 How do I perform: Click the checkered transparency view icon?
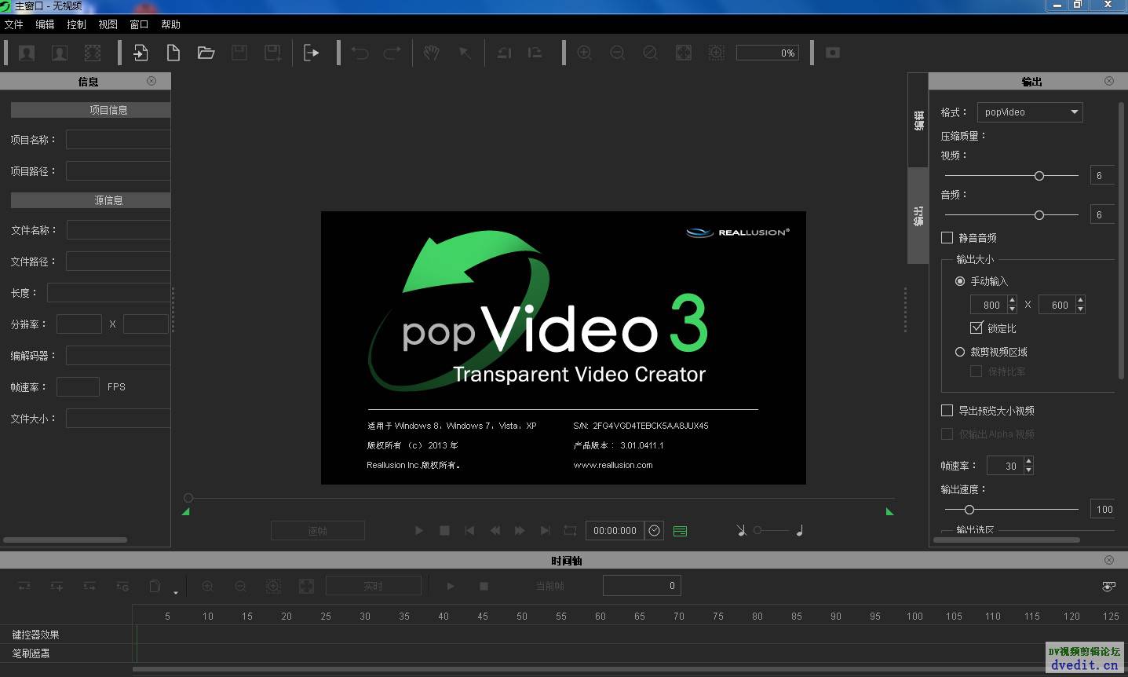pos(93,53)
